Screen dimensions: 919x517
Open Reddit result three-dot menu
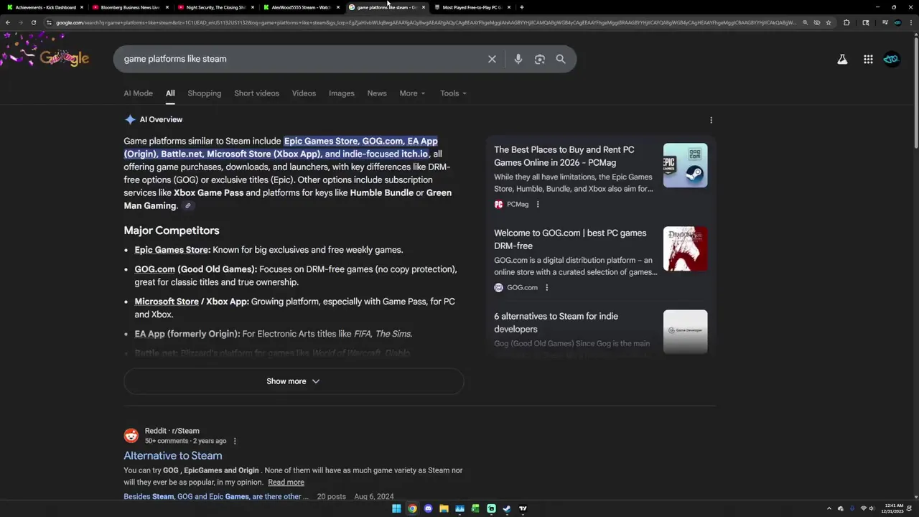pos(235,441)
